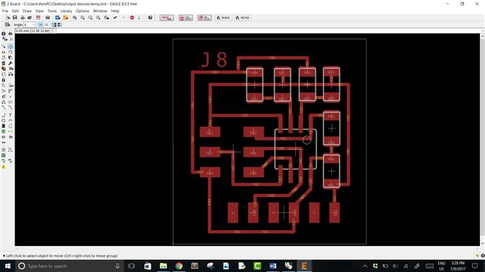Click the taskbar clock showing 3:28 PM
Screen dimensions: 485x272
coord(458,266)
